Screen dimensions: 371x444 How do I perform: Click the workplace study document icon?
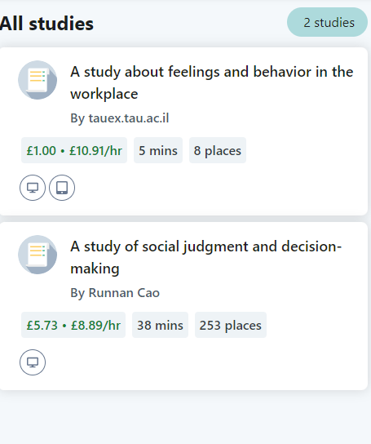(x=38, y=80)
